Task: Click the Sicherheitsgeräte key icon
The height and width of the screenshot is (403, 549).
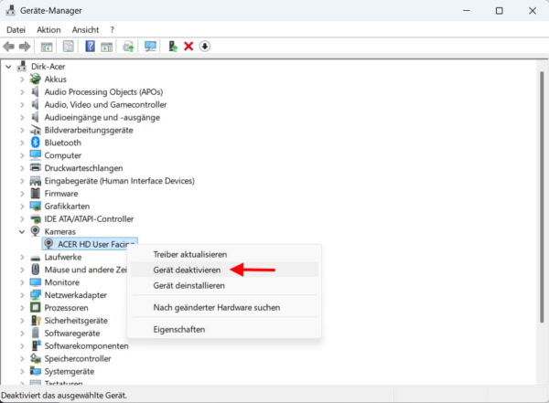Action: click(x=36, y=320)
